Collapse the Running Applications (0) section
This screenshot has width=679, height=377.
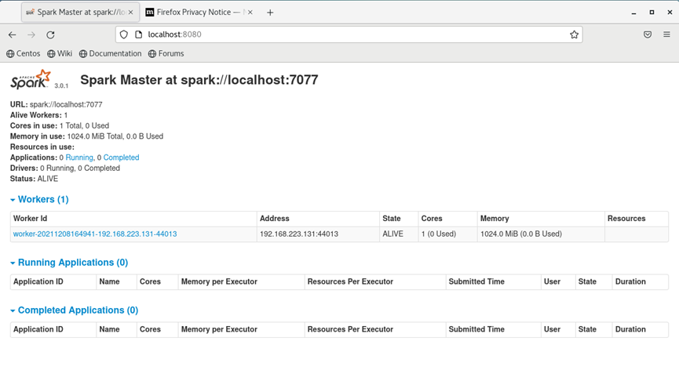69,263
